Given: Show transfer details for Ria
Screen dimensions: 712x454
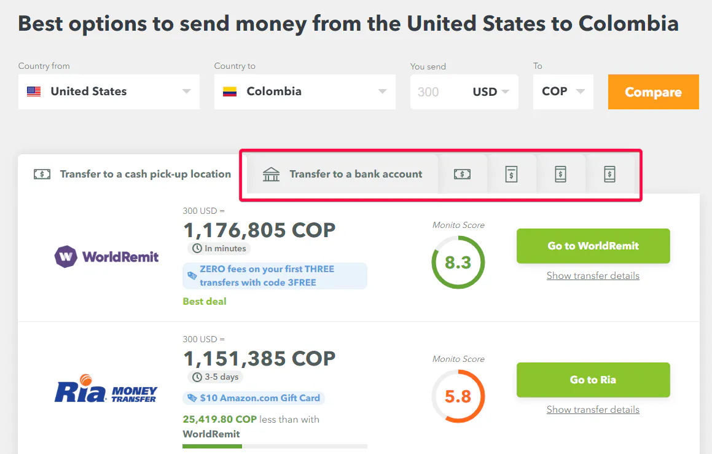Looking at the screenshot, I should coord(593,410).
